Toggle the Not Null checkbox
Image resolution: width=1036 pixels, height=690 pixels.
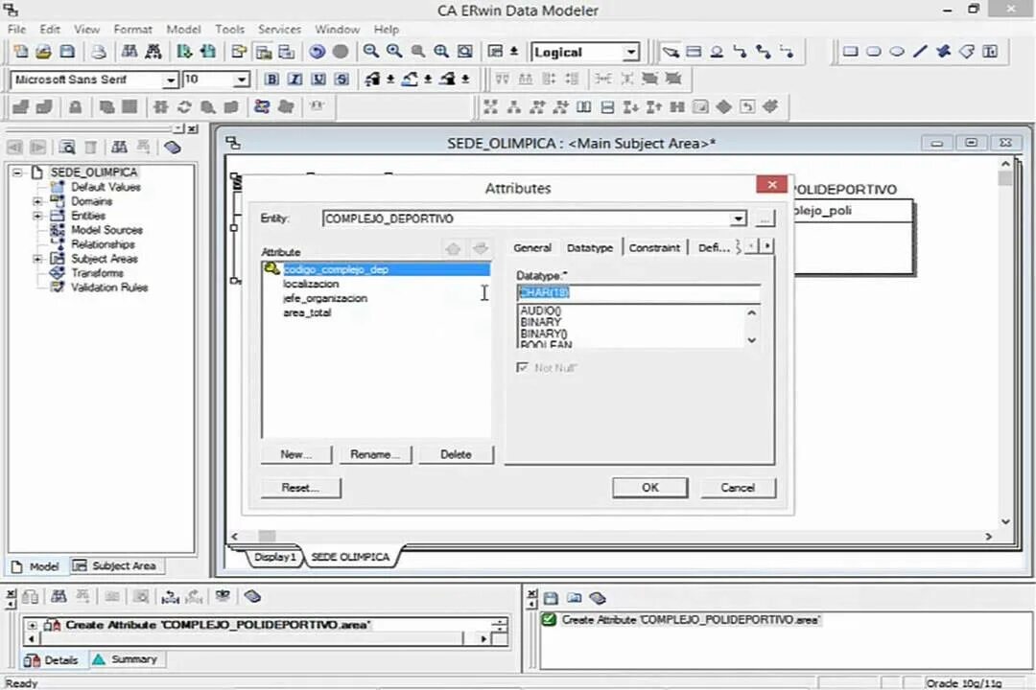click(x=523, y=367)
